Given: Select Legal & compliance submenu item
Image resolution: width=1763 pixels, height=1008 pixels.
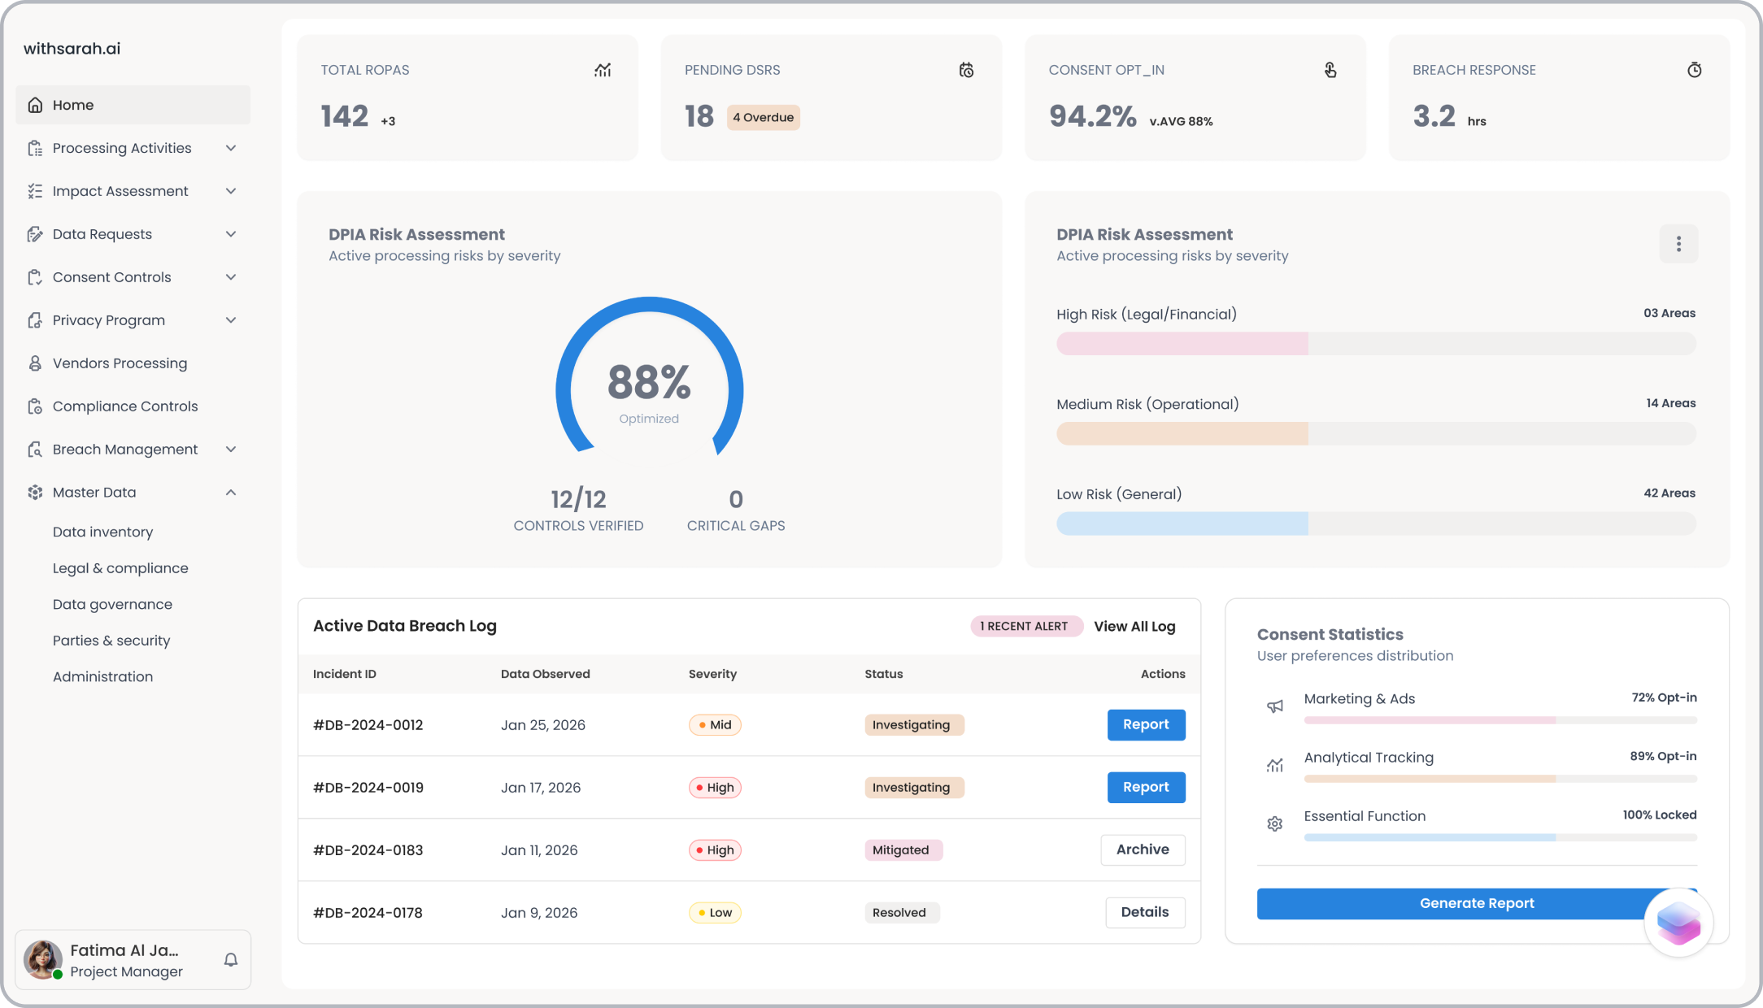Looking at the screenshot, I should pyautogui.click(x=120, y=568).
